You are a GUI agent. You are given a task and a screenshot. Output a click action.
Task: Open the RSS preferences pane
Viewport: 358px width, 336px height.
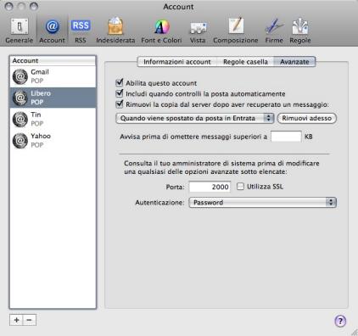click(81, 31)
